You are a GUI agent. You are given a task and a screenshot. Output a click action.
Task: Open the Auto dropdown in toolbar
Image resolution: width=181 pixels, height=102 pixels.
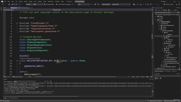[x=84, y=5]
